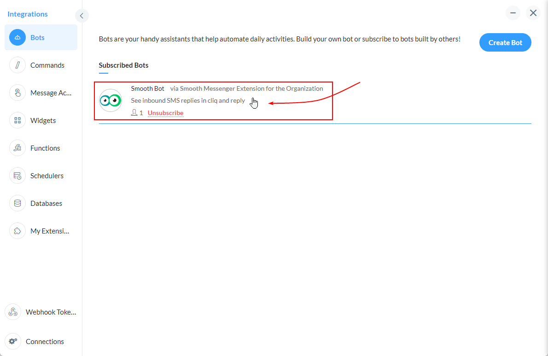Open the Bots section label
The image size is (548, 356).
coord(37,37)
